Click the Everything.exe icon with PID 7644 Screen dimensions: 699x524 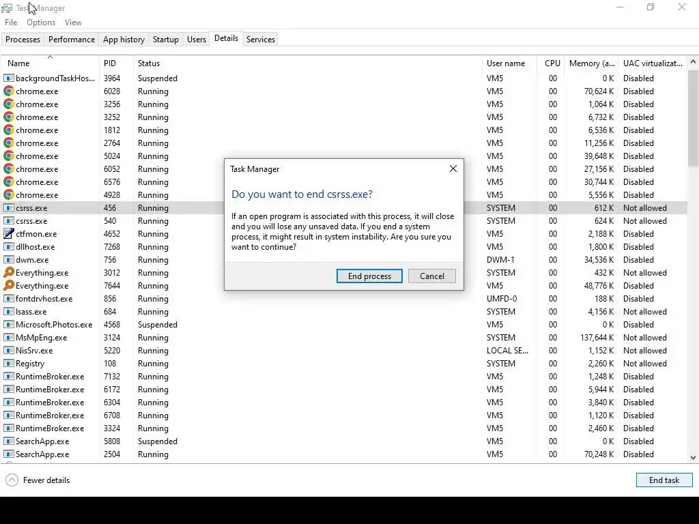(8, 286)
